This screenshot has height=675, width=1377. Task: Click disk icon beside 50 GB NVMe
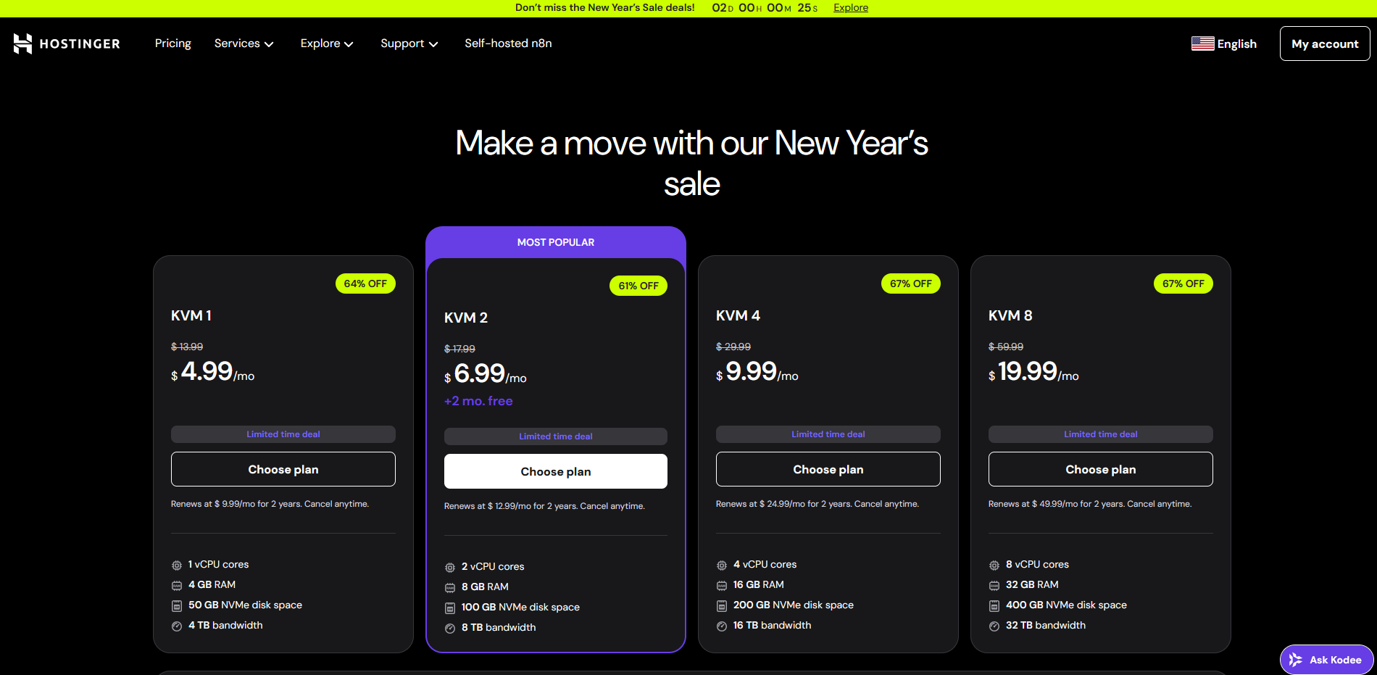coord(177,605)
